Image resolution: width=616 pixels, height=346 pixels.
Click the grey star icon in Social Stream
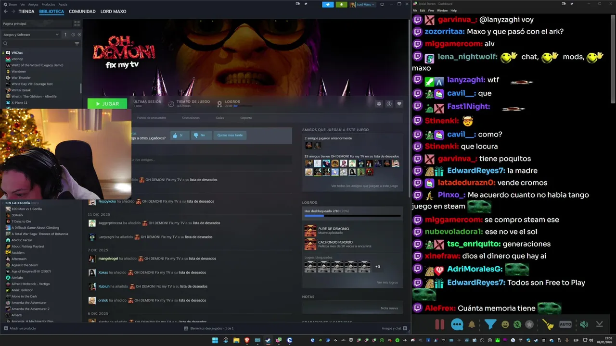(x=529, y=324)
